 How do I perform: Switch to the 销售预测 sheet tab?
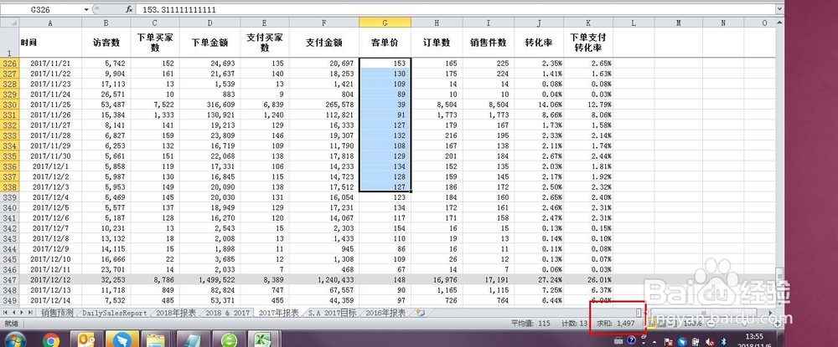(x=57, y=313)
